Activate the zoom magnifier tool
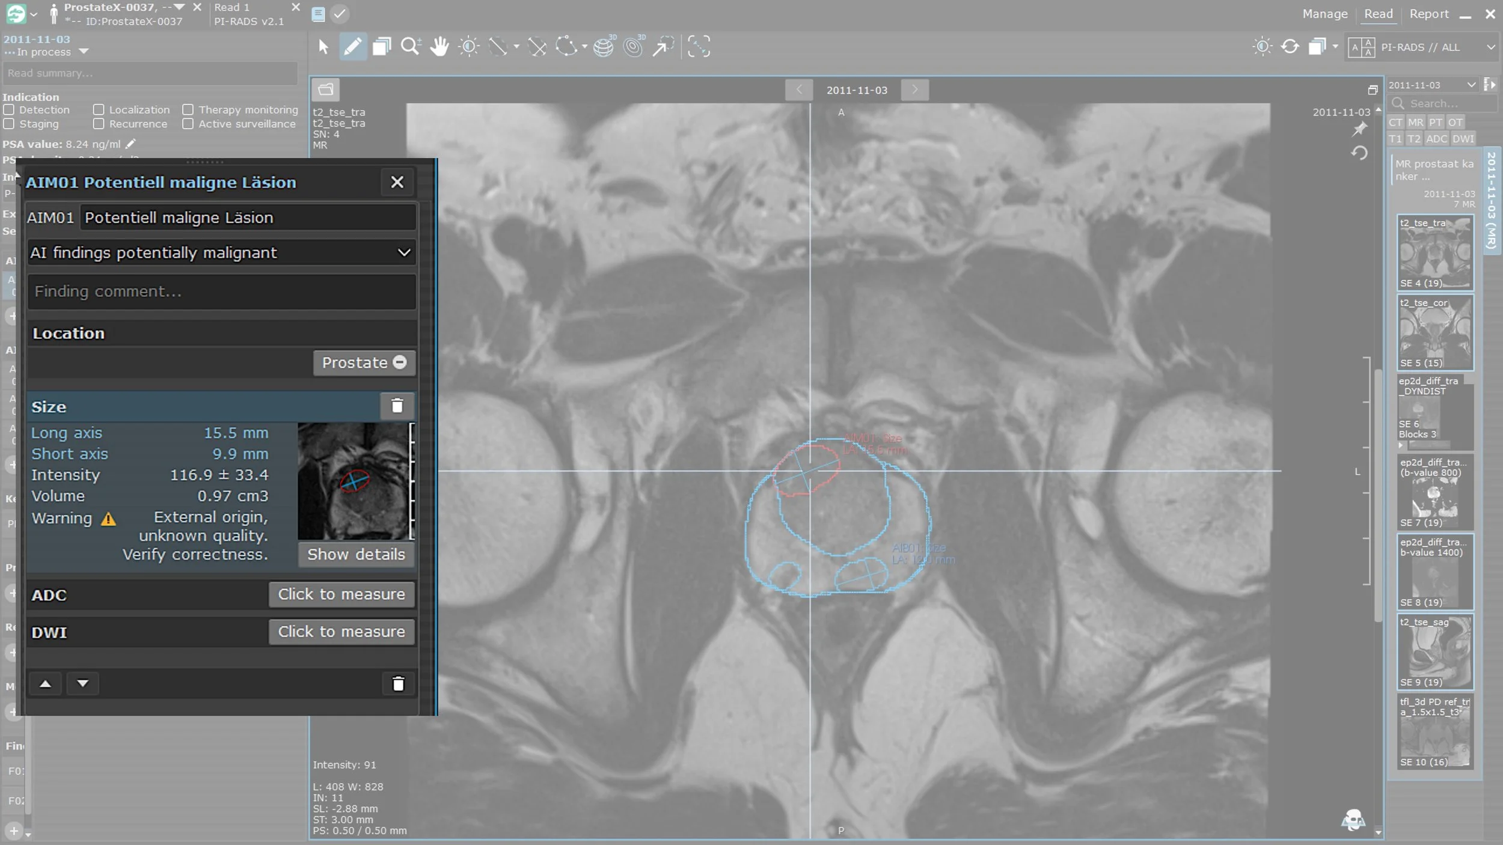 [411, 46]
